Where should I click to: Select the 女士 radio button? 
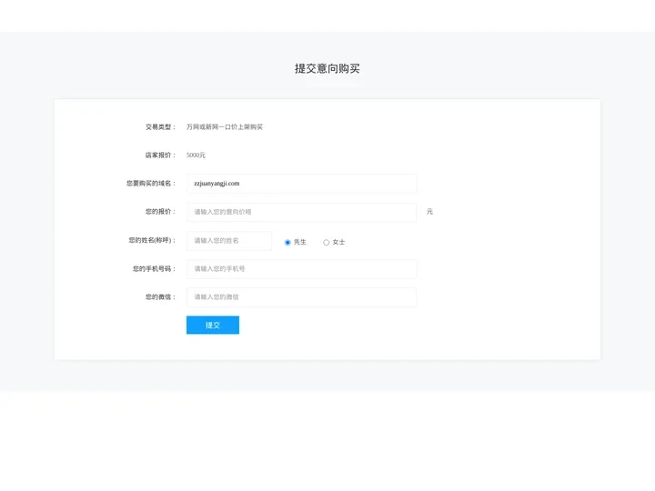click(327, 242)
